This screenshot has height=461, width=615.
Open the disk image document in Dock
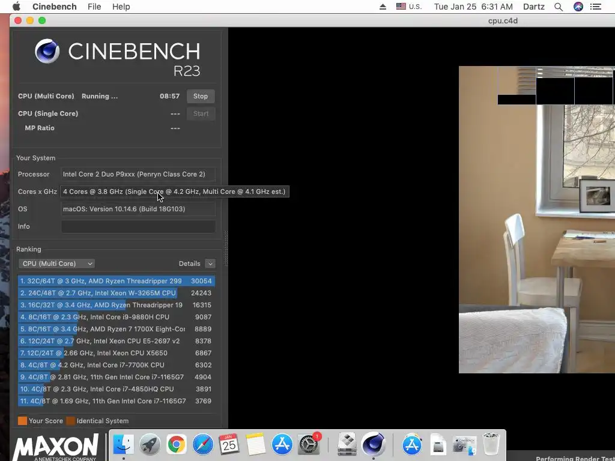pos(438,445)
